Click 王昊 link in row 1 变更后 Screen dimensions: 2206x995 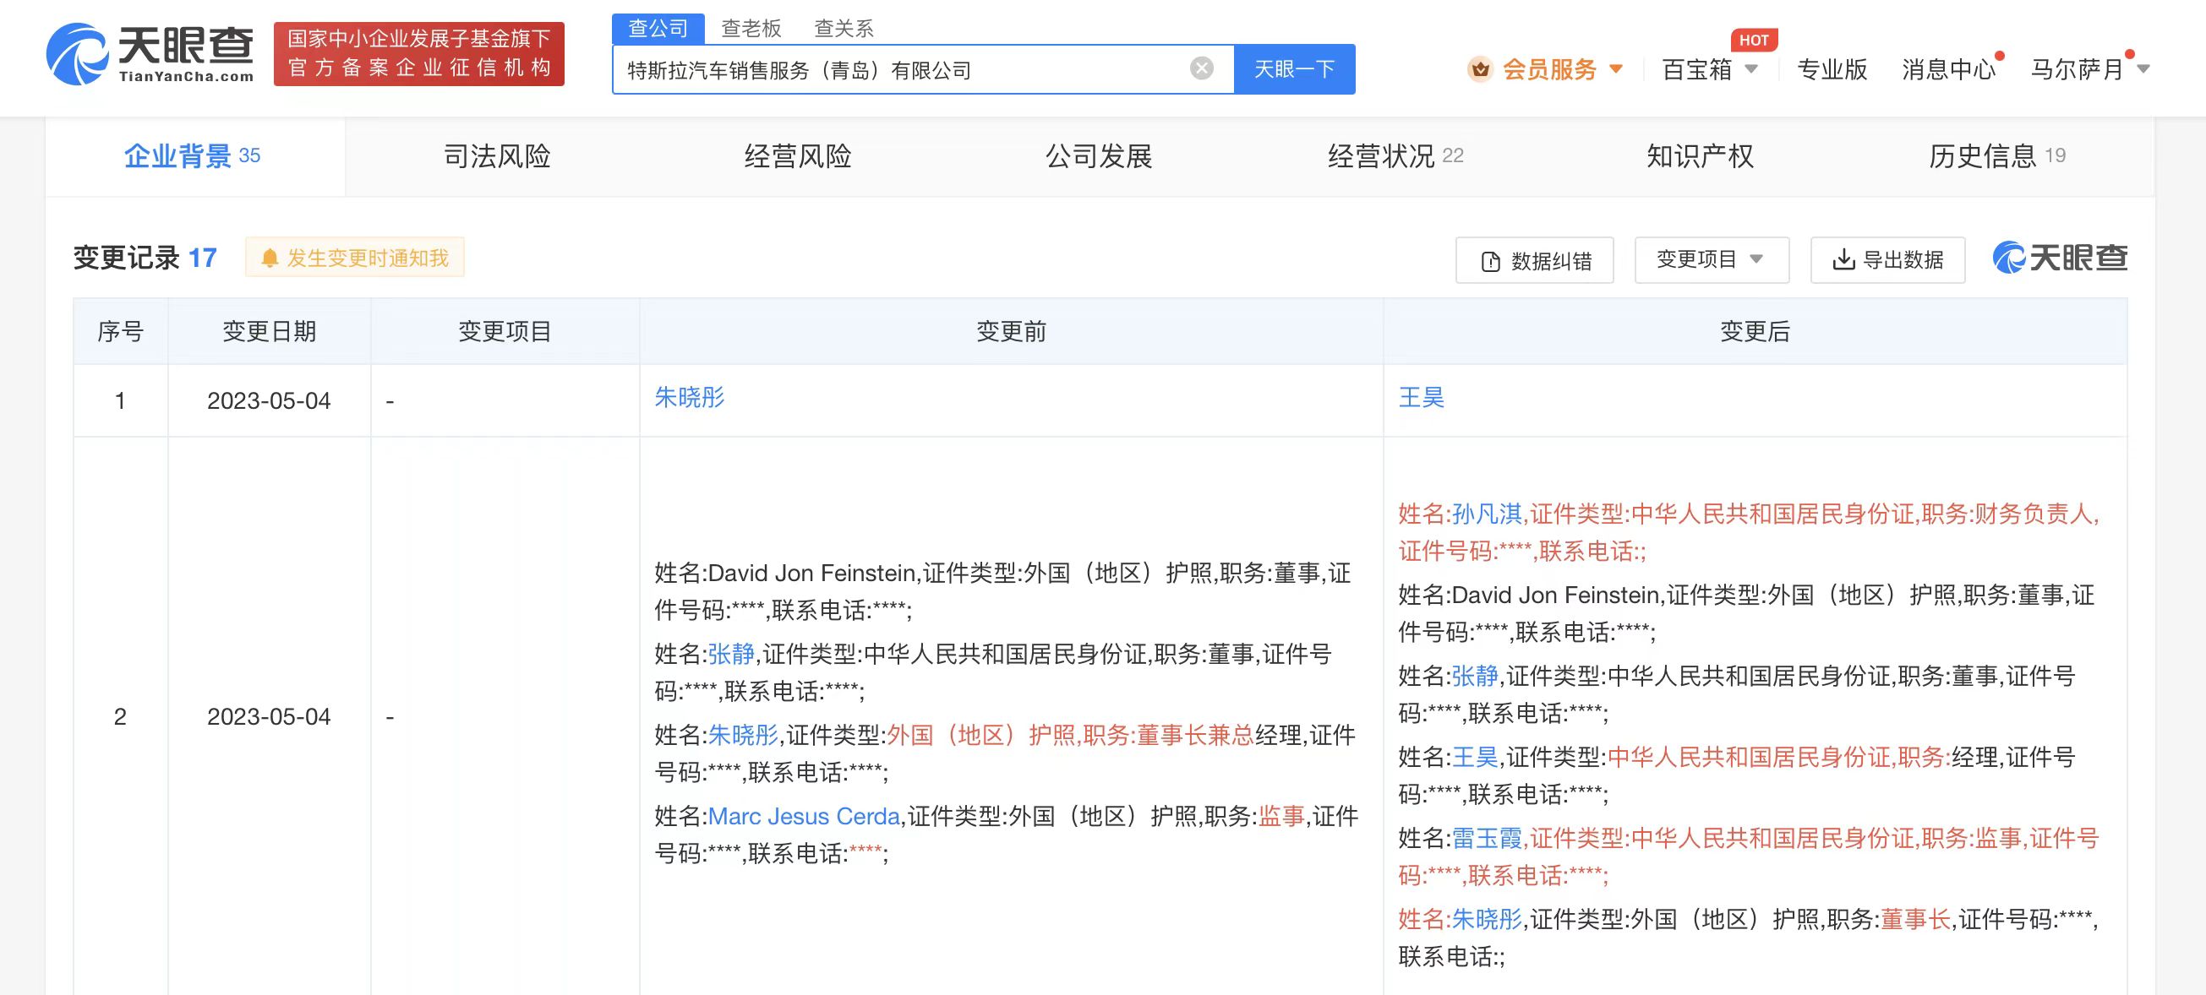point(1422,397)
